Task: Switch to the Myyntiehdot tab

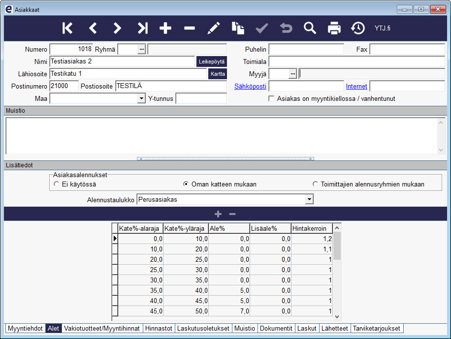Action: tap(25, 328)
